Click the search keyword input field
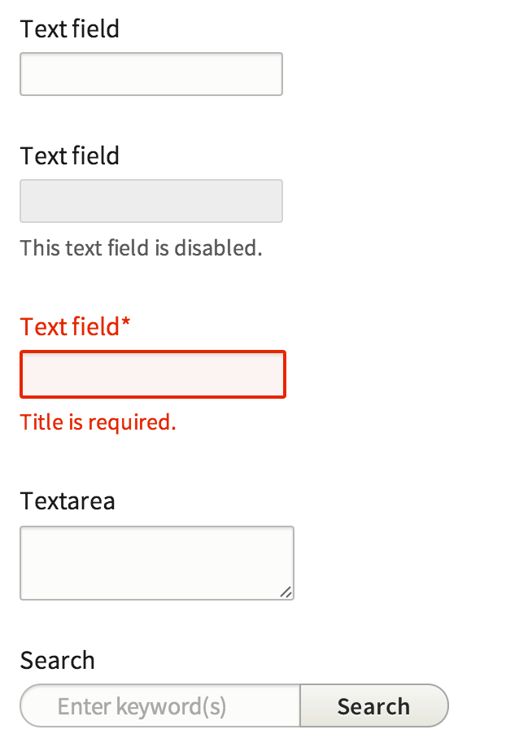This screenshot has width=506, height=747. 159,705
